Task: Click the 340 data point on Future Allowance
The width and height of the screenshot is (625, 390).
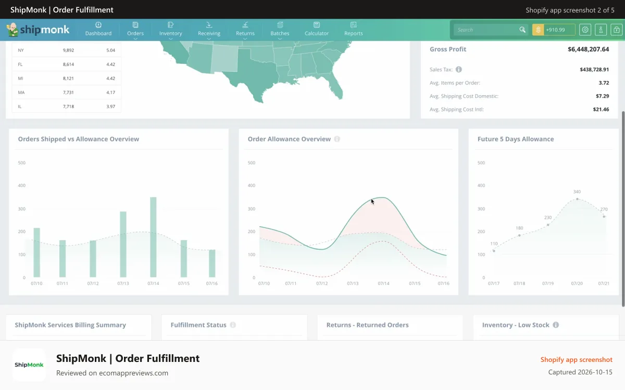Action: (x=577, y=199)
